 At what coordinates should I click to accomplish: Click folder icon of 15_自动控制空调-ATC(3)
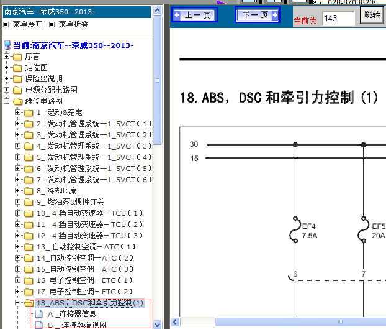(29, 269)
